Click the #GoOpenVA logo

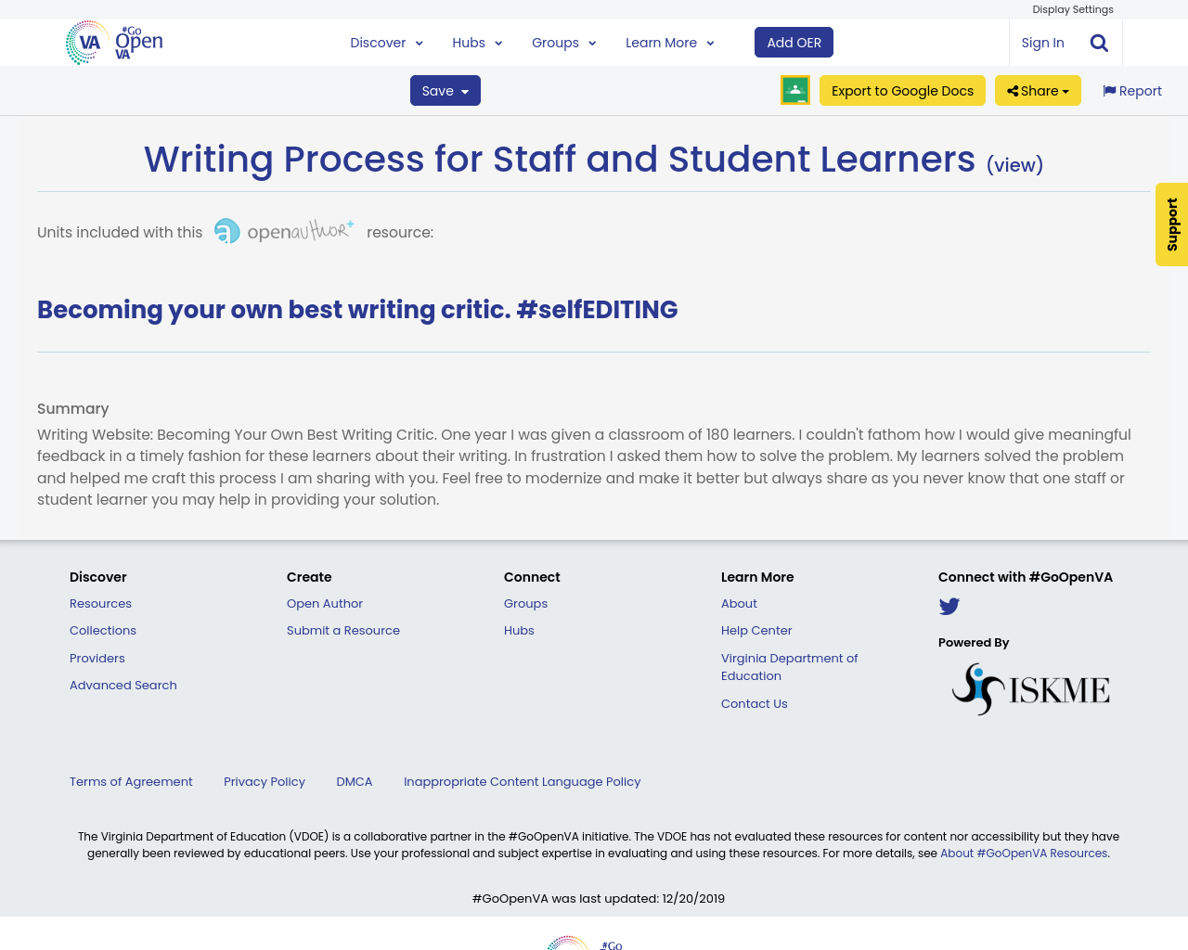click(x=111, y=41)
